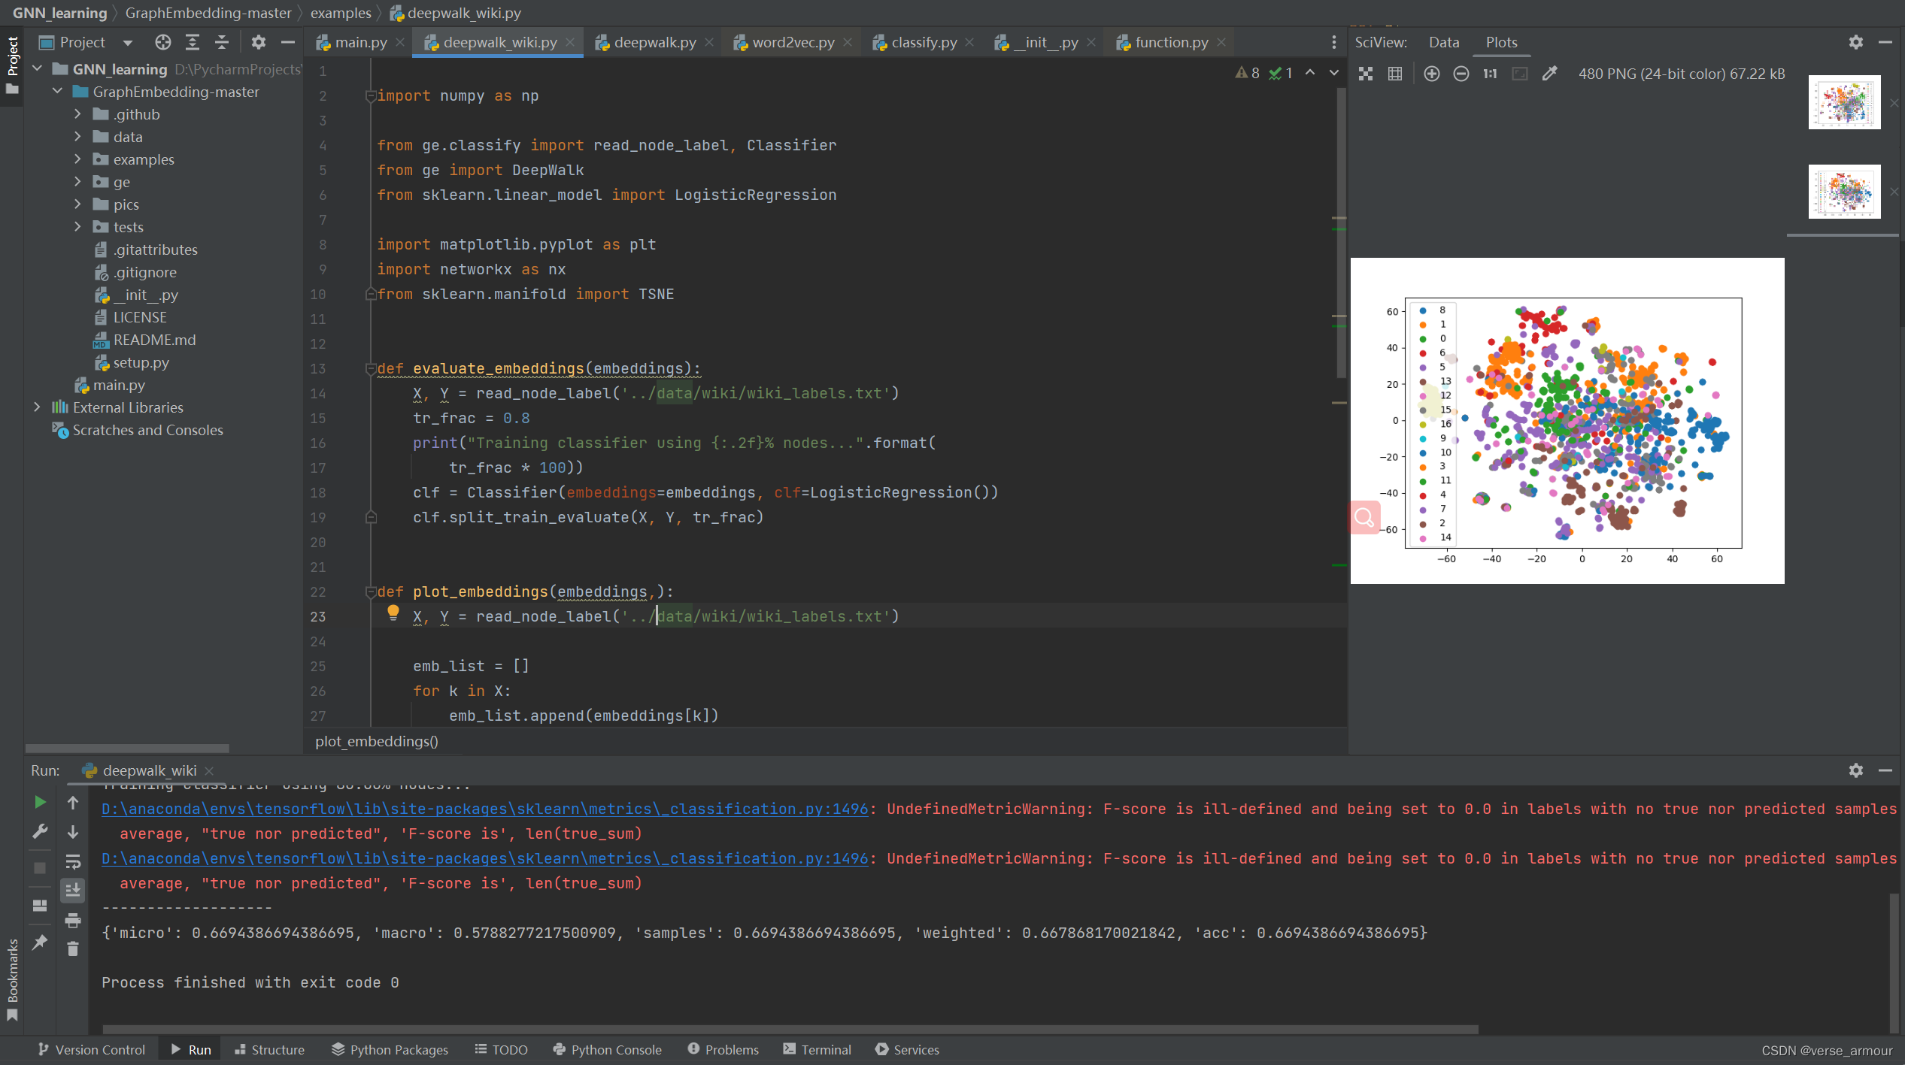Jump to previous highlighted error arrow
The width and height of the screenshot is (1905, 1065).
[x=1310, y=73]
